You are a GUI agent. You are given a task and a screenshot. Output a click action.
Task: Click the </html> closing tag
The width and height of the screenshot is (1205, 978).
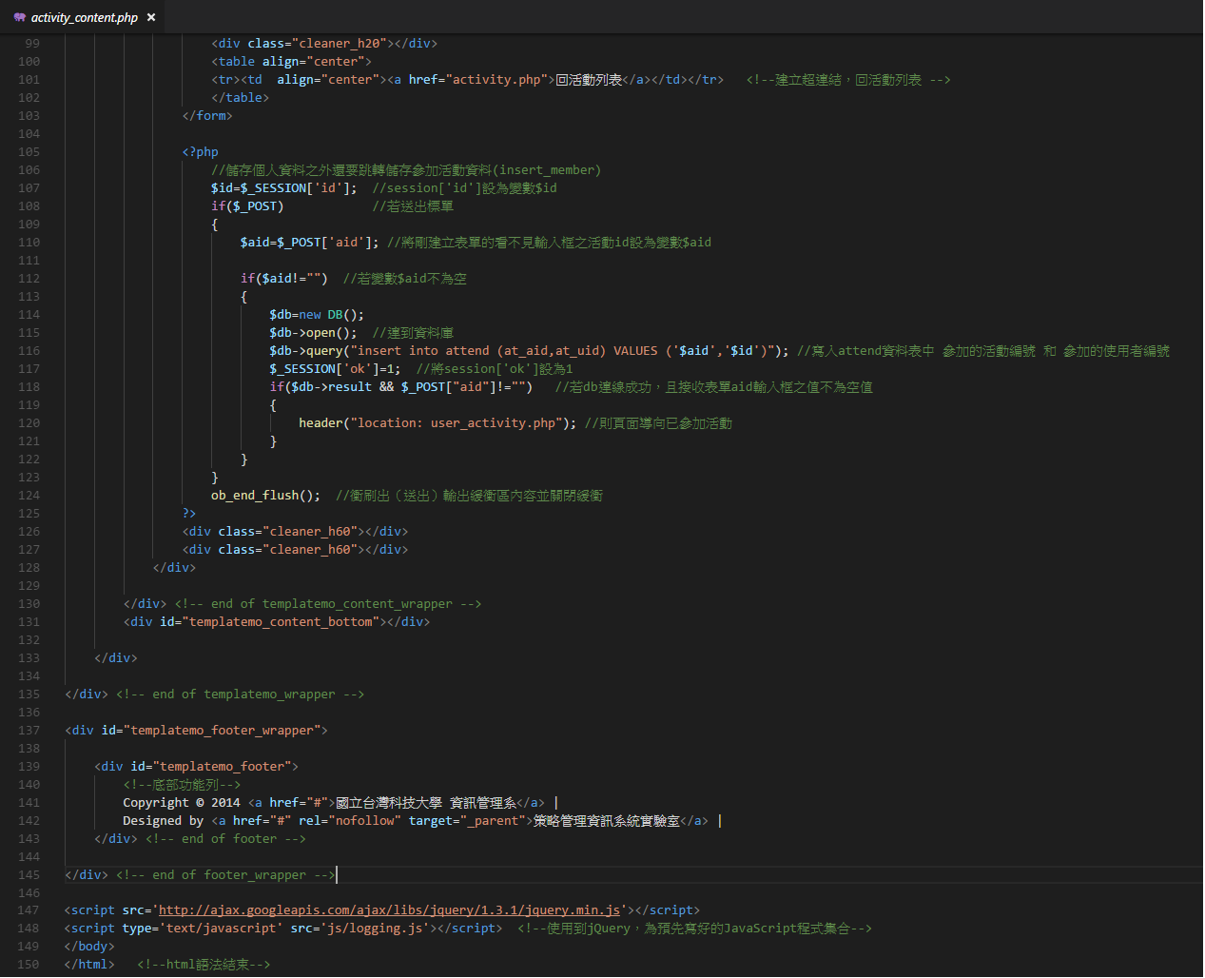(x=90, y=965)
